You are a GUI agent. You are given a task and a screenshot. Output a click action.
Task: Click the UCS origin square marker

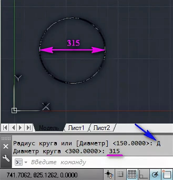pos(14,111)
